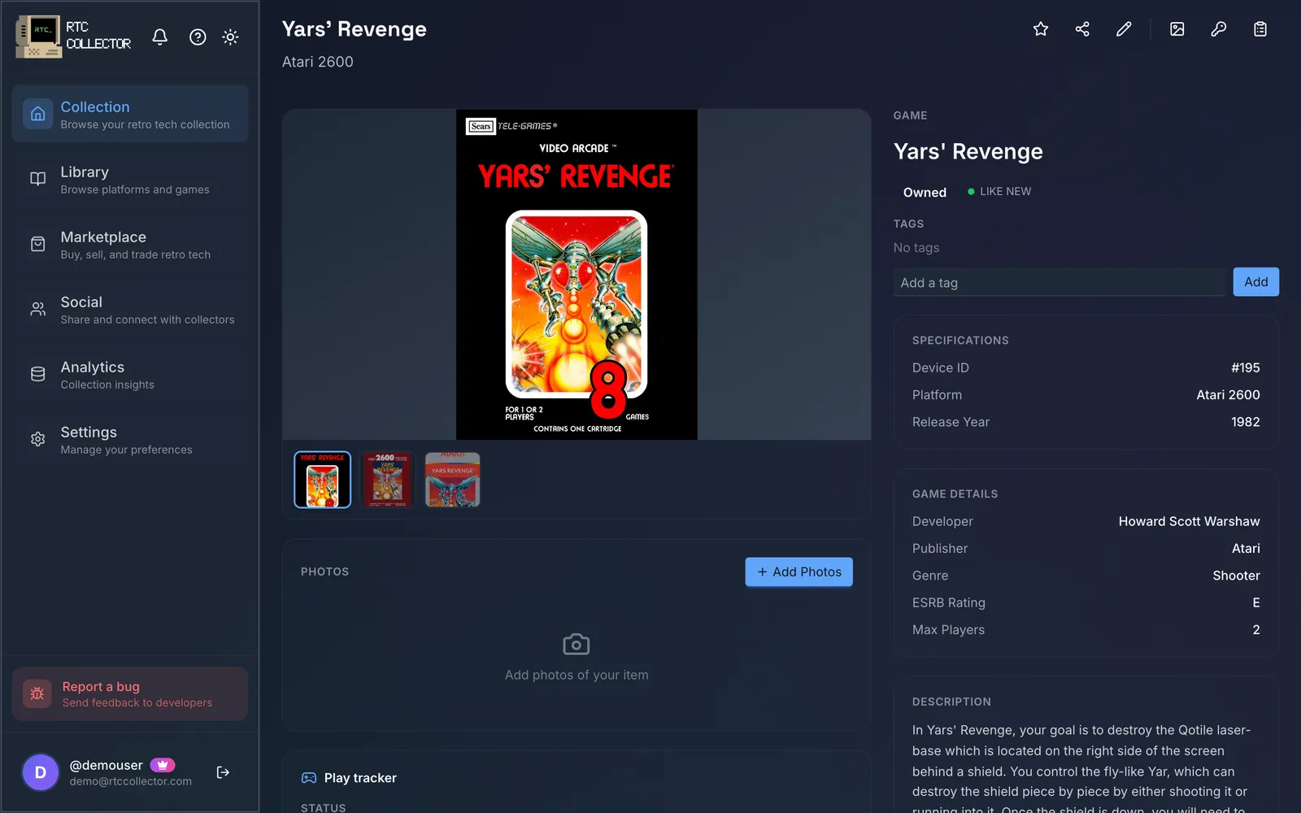Click the key icon in the header
1301x813 pixels.
(x=1219, y=29)
